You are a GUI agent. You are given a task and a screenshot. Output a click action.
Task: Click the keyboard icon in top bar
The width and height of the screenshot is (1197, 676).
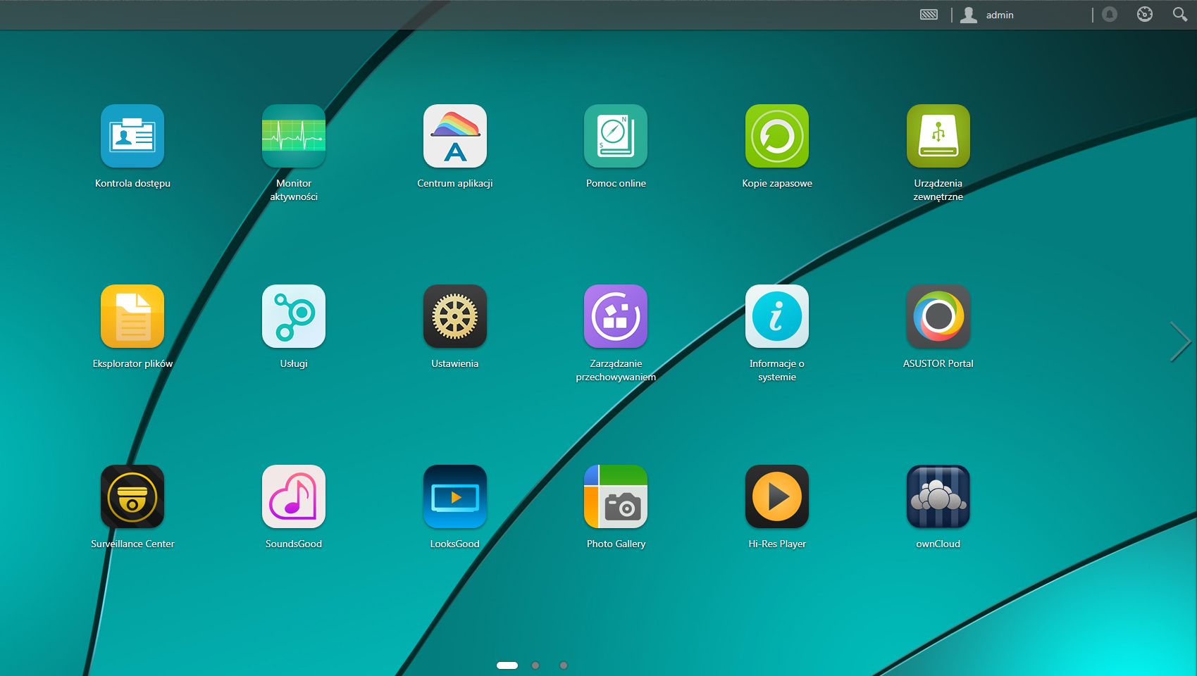tap(929, 15)
